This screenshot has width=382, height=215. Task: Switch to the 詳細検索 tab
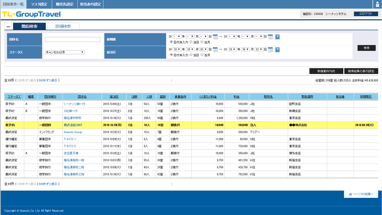(x=62, y=26)
